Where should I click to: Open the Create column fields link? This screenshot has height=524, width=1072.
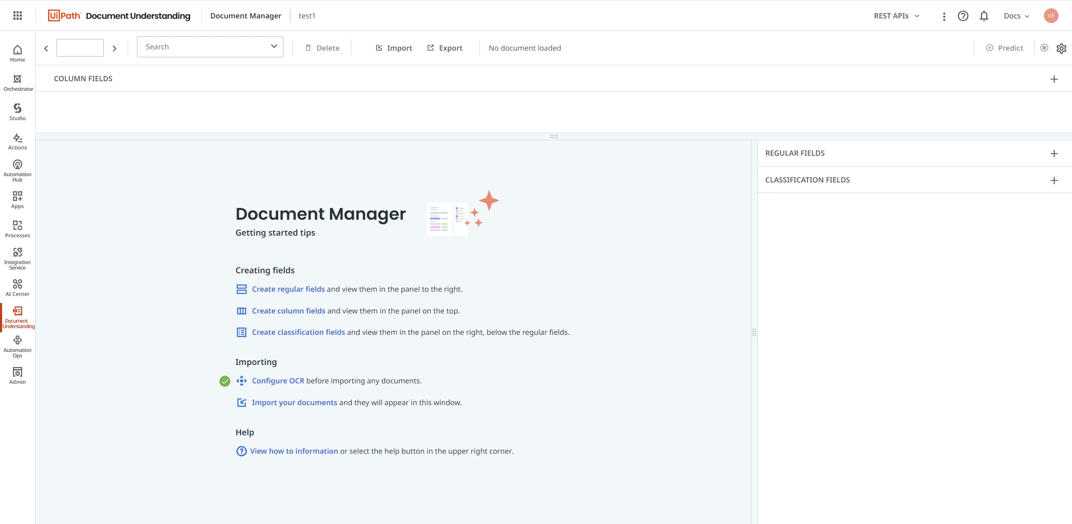[x=289, y=311]
